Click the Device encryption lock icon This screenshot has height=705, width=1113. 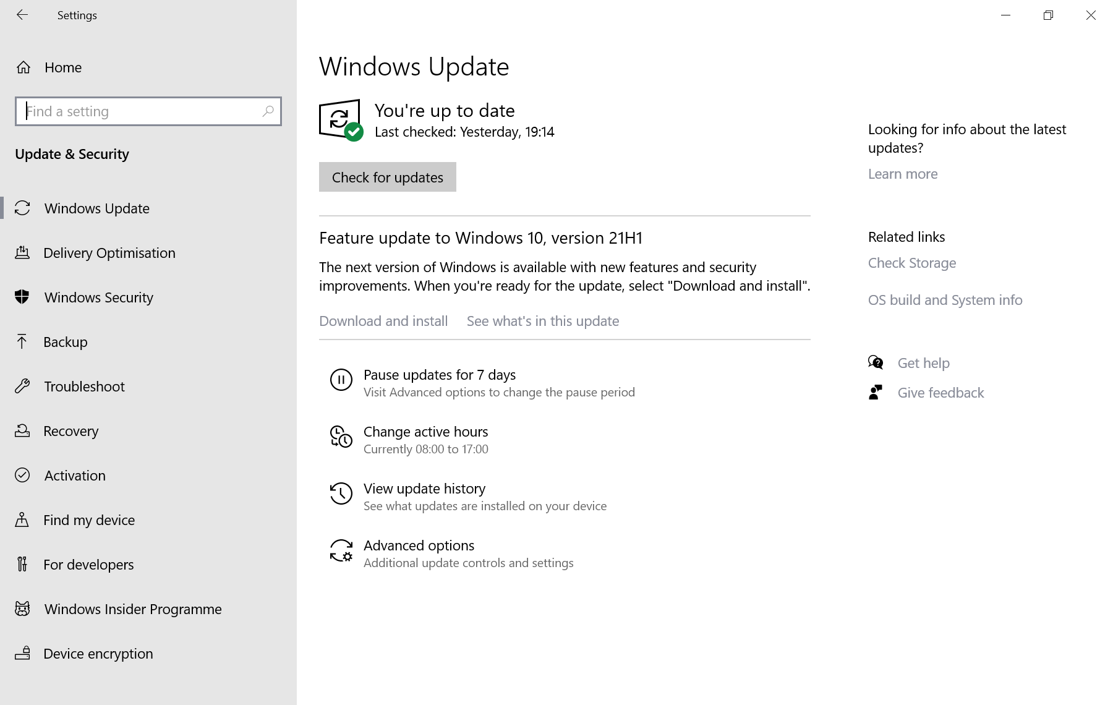[x=22, y=653]
